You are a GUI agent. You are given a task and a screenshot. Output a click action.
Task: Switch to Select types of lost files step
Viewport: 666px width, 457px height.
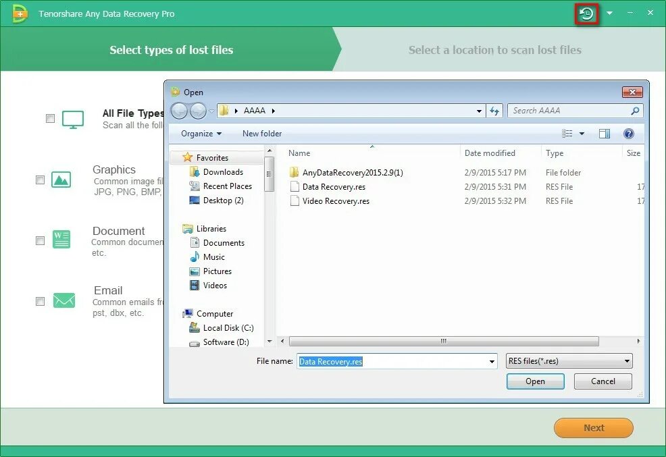pos(171,50)
